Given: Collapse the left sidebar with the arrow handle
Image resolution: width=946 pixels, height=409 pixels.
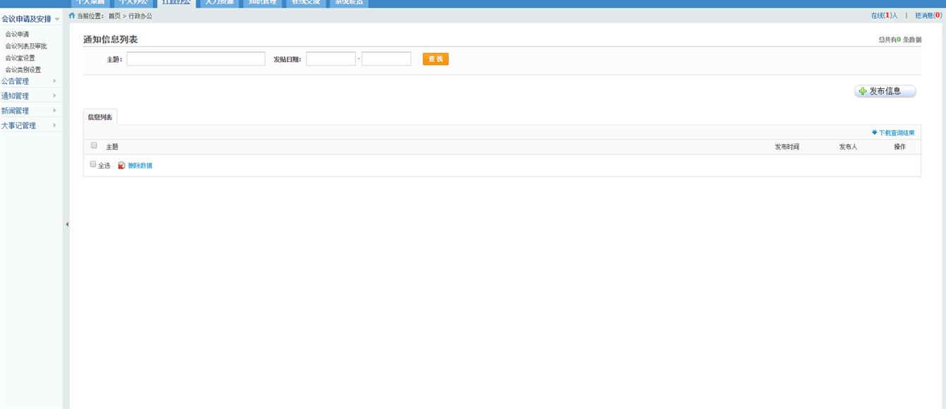Looking at the screenshot, I should coord(67,224).
